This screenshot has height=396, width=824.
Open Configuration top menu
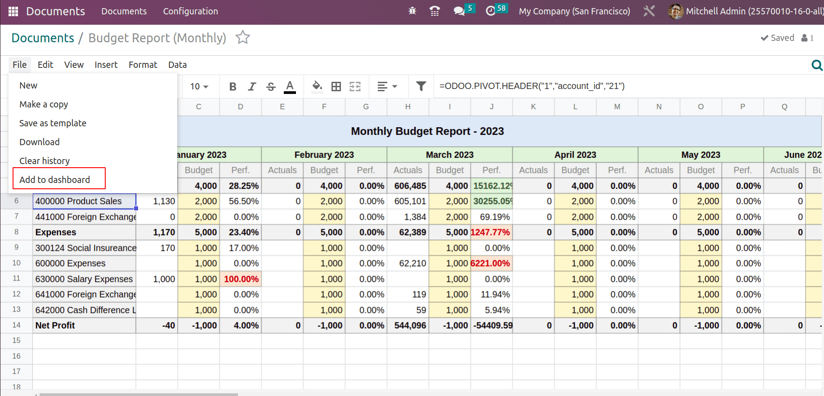(191, 11)
